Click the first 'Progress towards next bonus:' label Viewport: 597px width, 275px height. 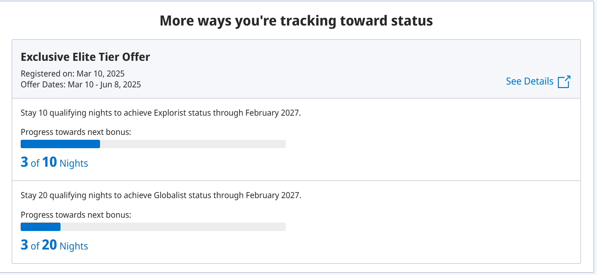(76, 132)
